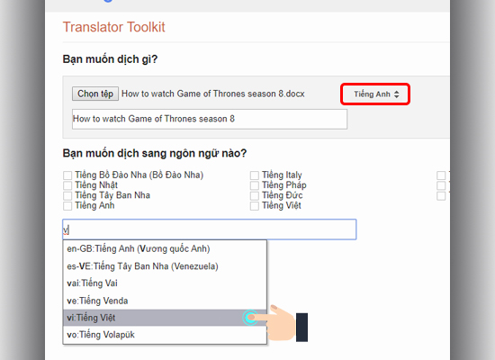The image size is (495, 360).
Task: Check the Tiếng Nhật checkbox
Action: pos(67,185)
